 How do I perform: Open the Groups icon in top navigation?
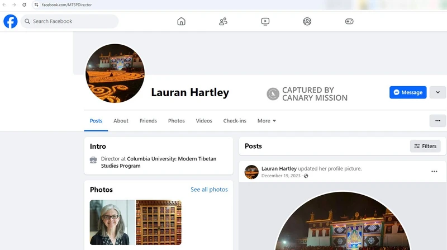click(x=307, y=21)
